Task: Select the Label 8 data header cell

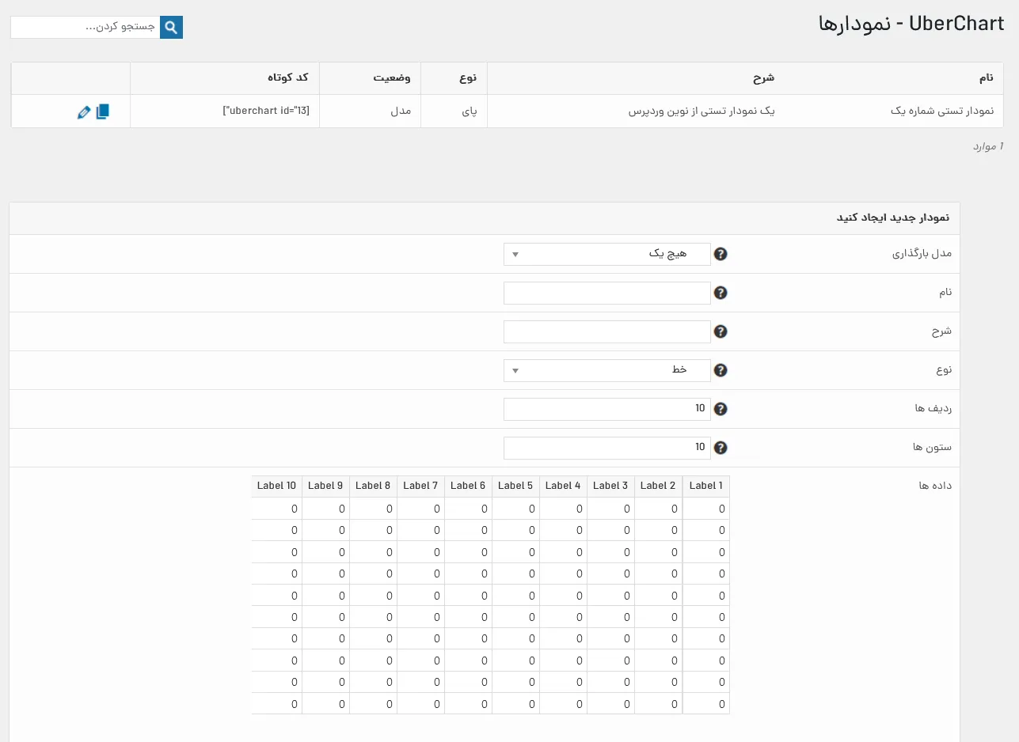Action: pos(374,486)
